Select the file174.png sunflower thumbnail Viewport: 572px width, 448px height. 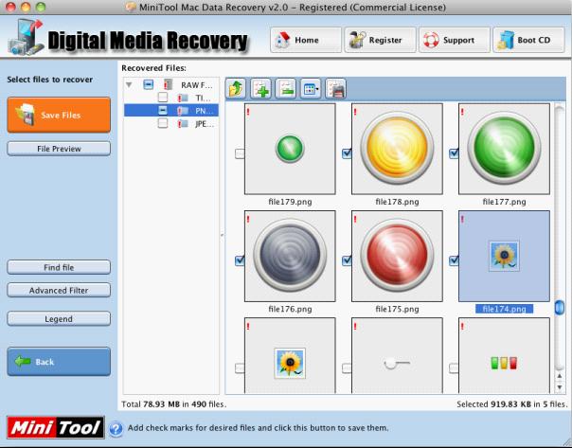504,256
